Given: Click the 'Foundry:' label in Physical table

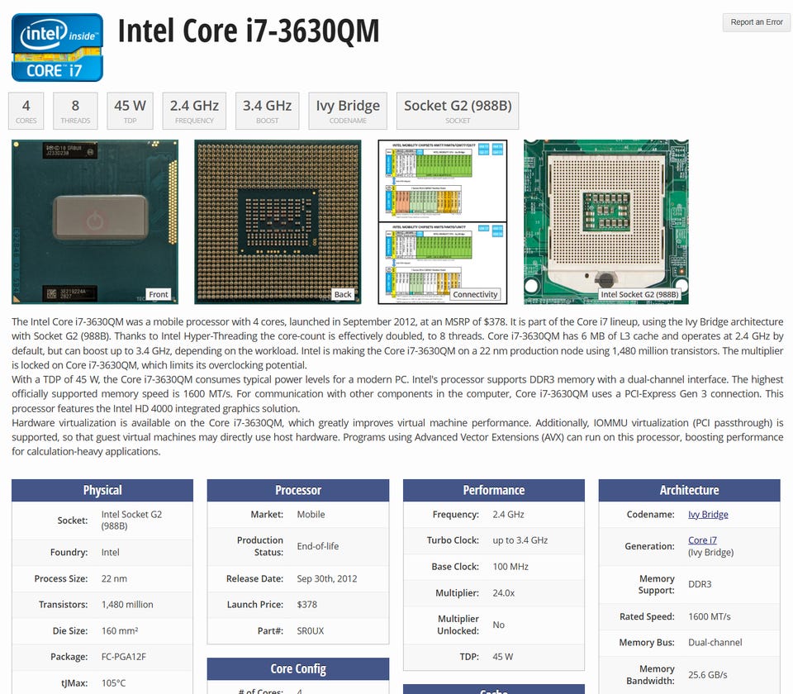Looking at the screenshot, I should click(69, 553).
